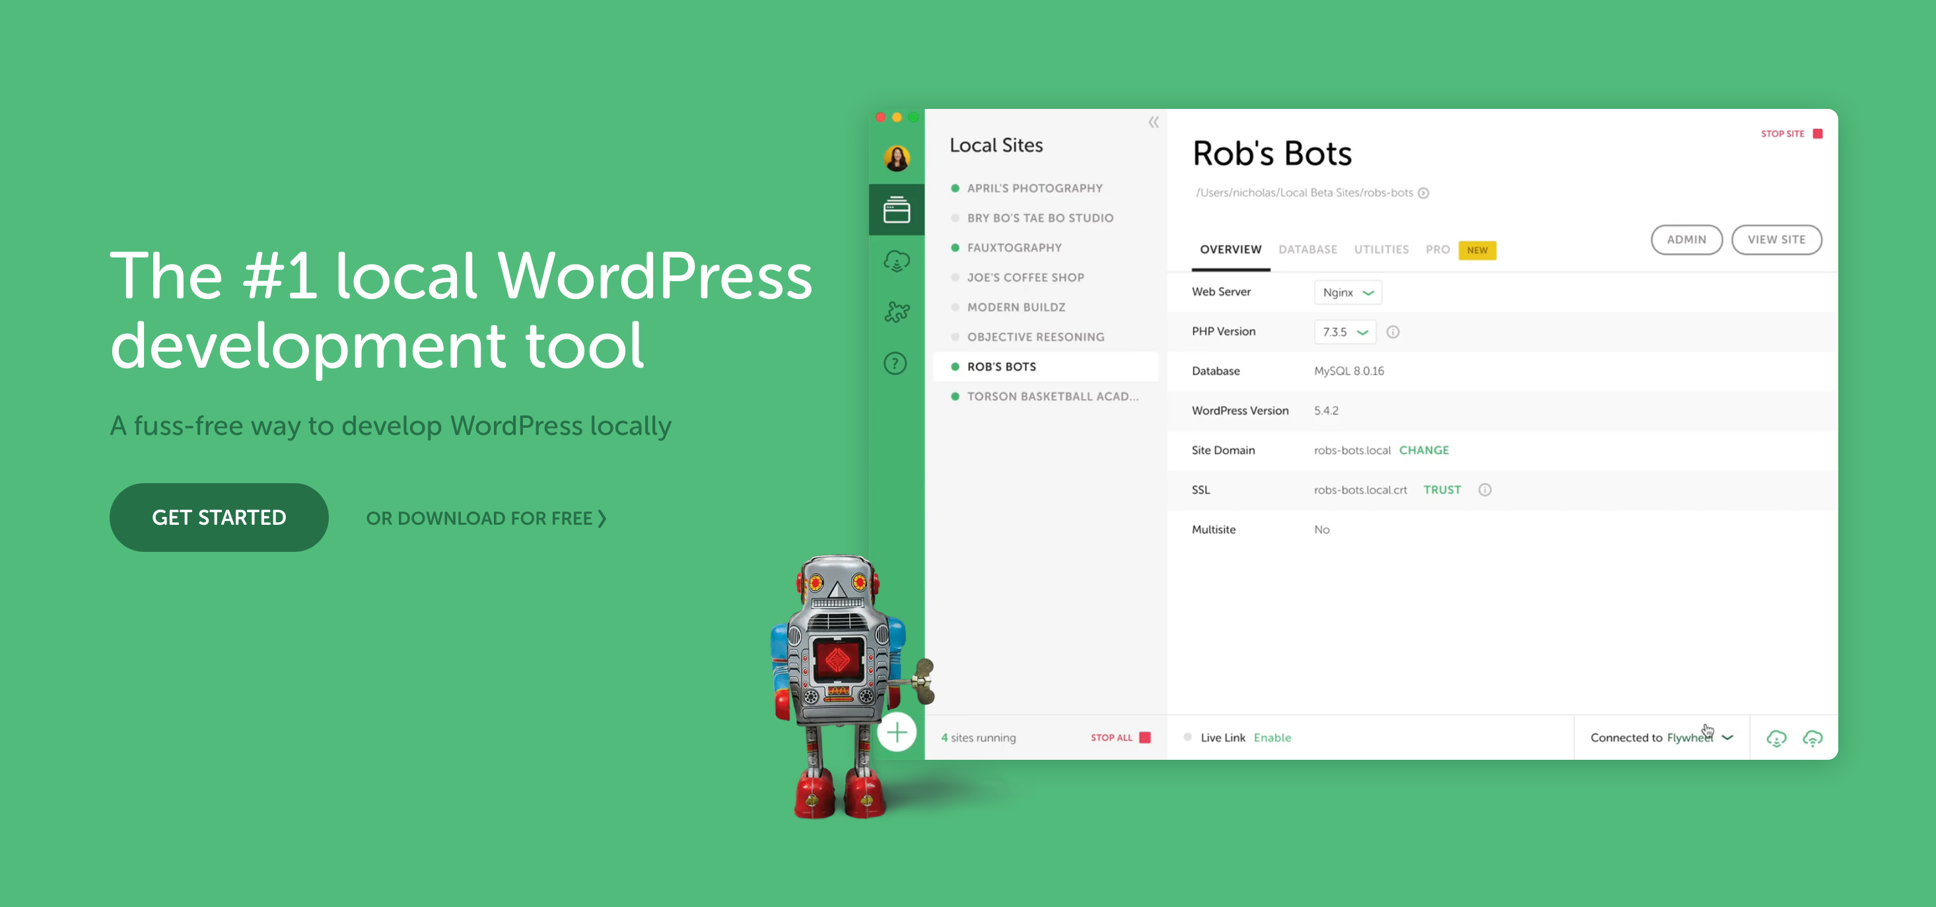Click the macOS close window red button
Viewport: 1936px width, 907px height.
click(x=880, y=118)
